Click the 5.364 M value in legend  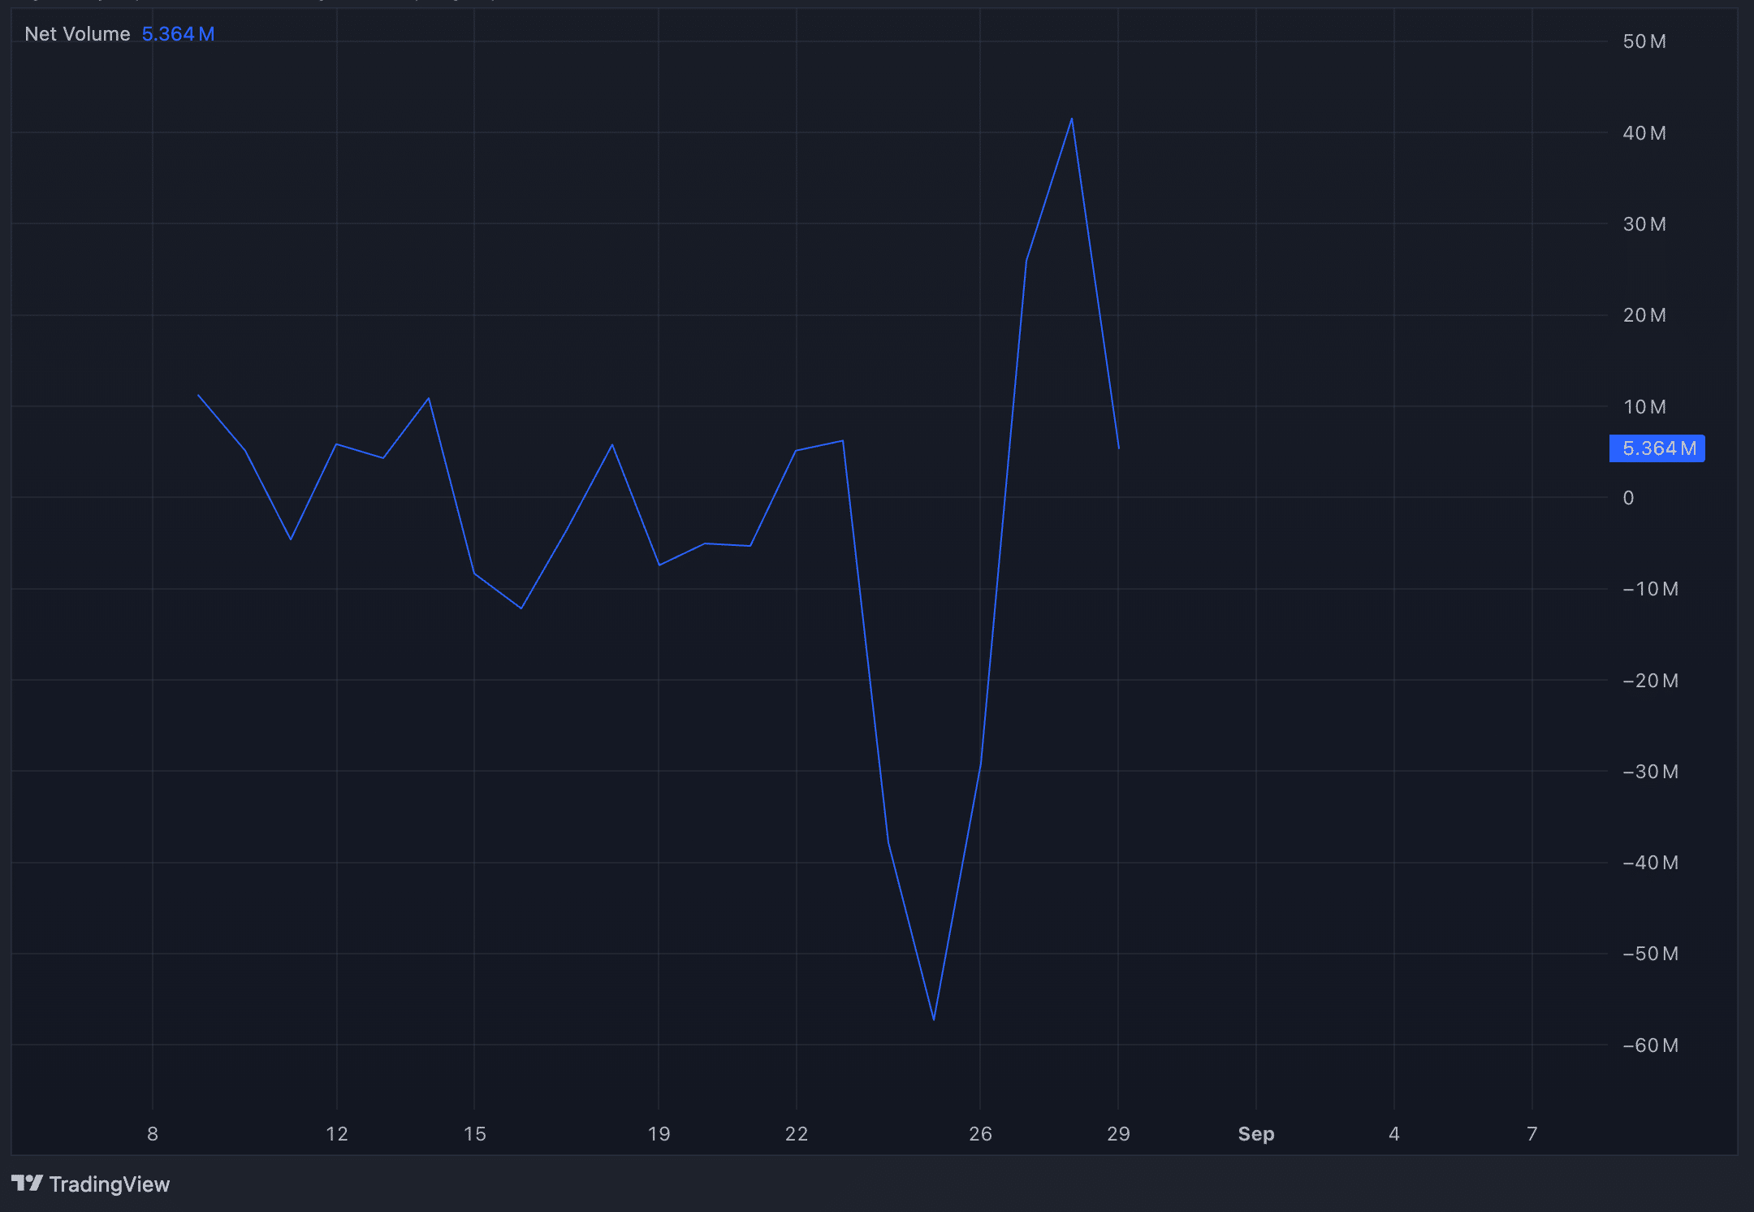point(178,34)
